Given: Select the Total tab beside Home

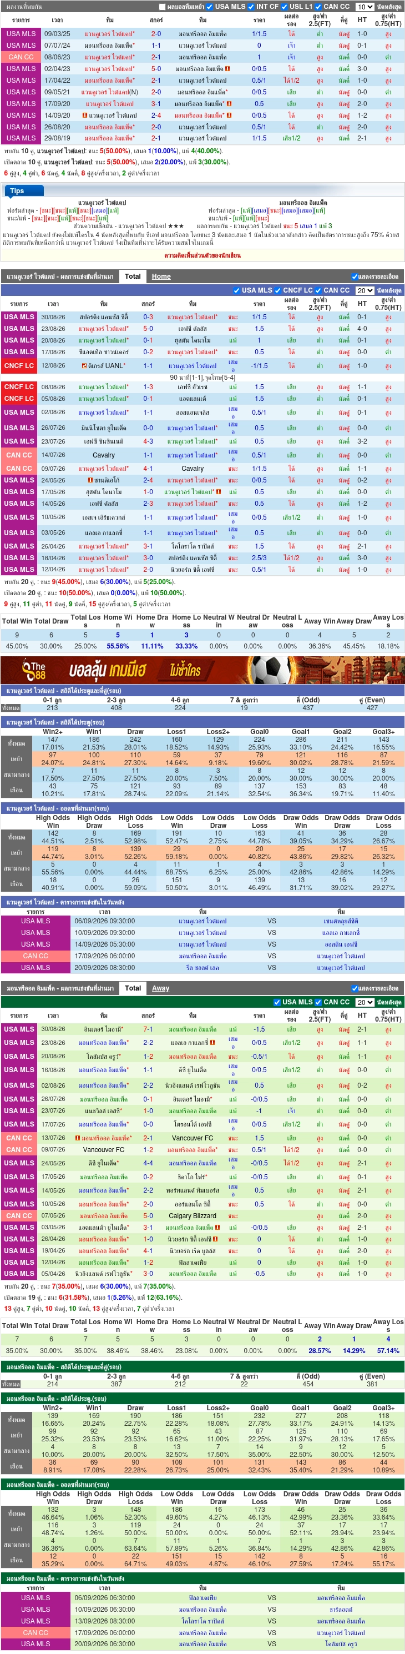Looking at the screenshot, I should click(133, 276).
